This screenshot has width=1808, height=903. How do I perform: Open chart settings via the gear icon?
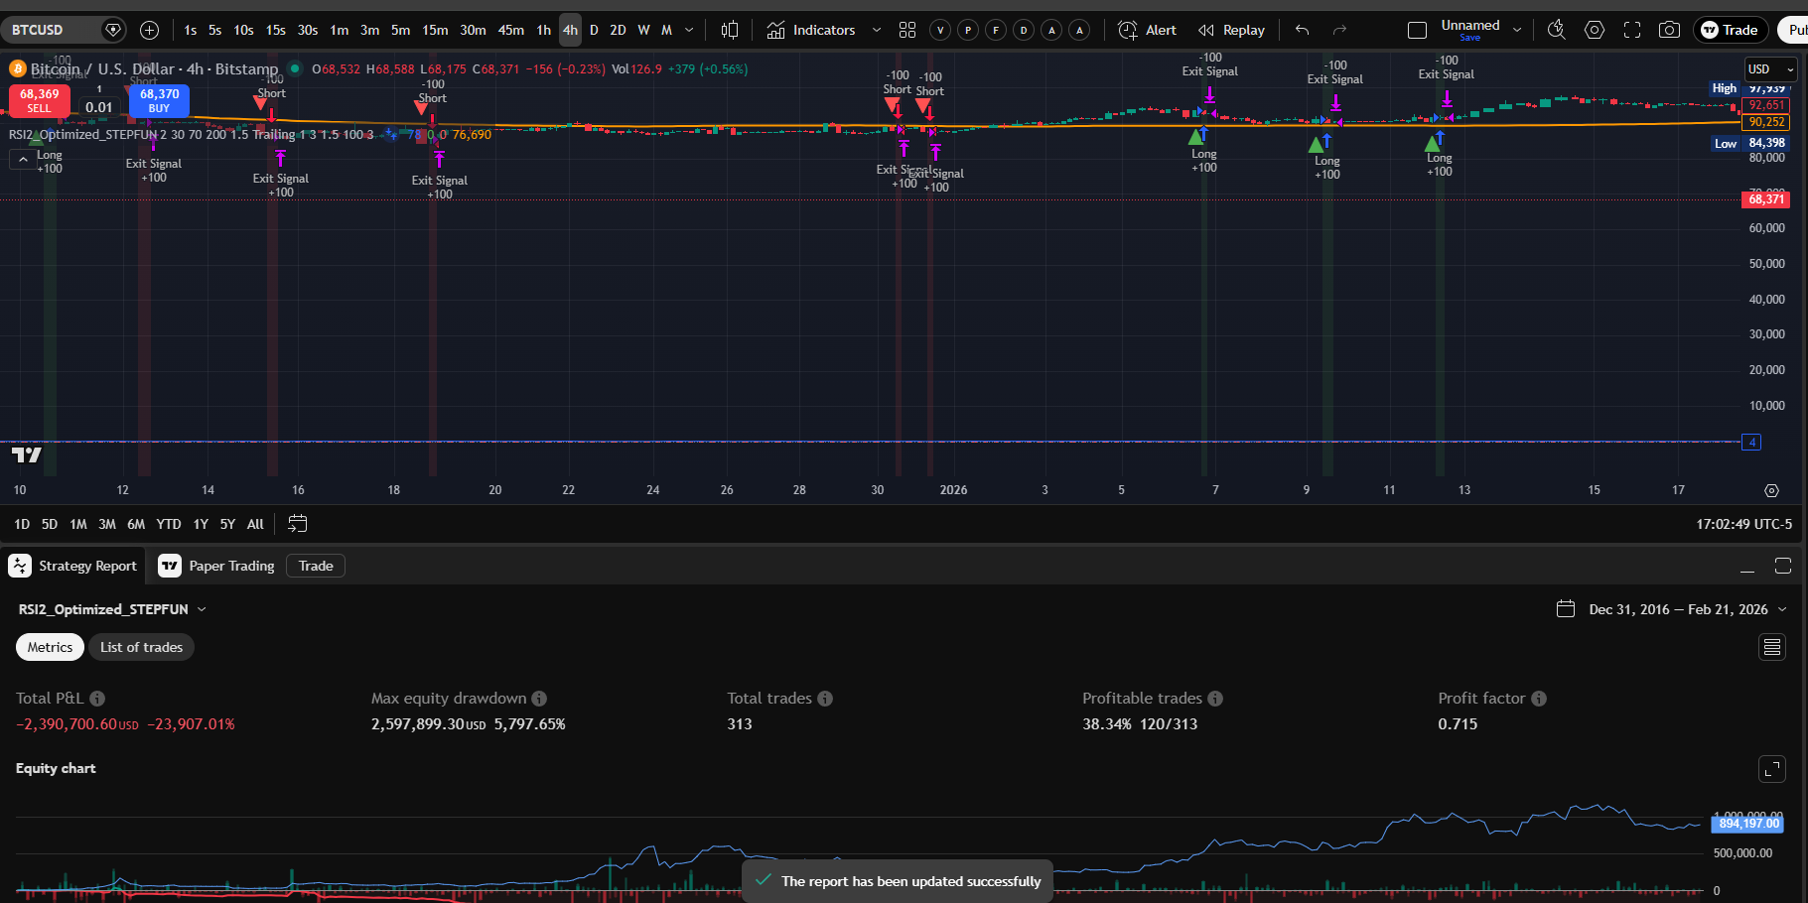click(1595, 30)
